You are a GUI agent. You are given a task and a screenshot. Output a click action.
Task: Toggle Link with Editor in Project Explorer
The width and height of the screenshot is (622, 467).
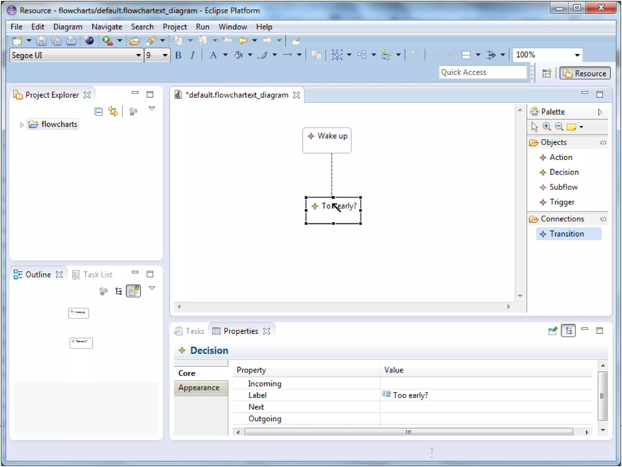113,112
